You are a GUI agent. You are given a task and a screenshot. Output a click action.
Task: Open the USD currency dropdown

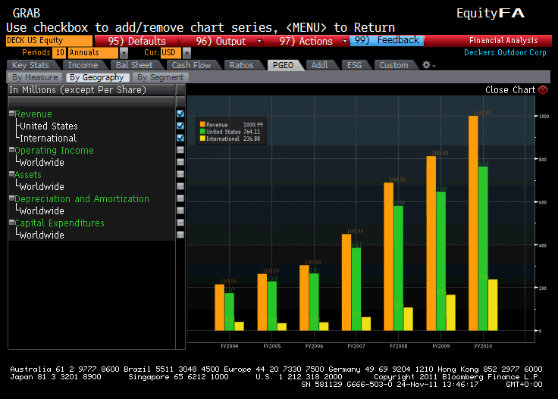(x=176, y=53)
